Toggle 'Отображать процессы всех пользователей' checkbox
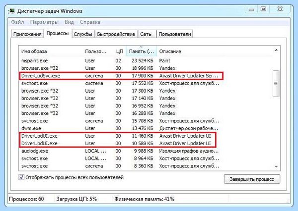Screen dimensions: 298x211 click(x=21, y=177)
